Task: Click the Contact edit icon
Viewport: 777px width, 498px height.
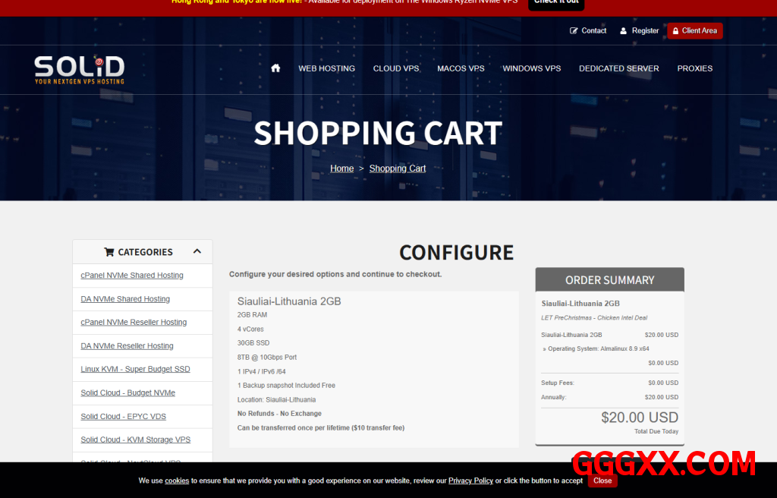Action: (574, 31)
